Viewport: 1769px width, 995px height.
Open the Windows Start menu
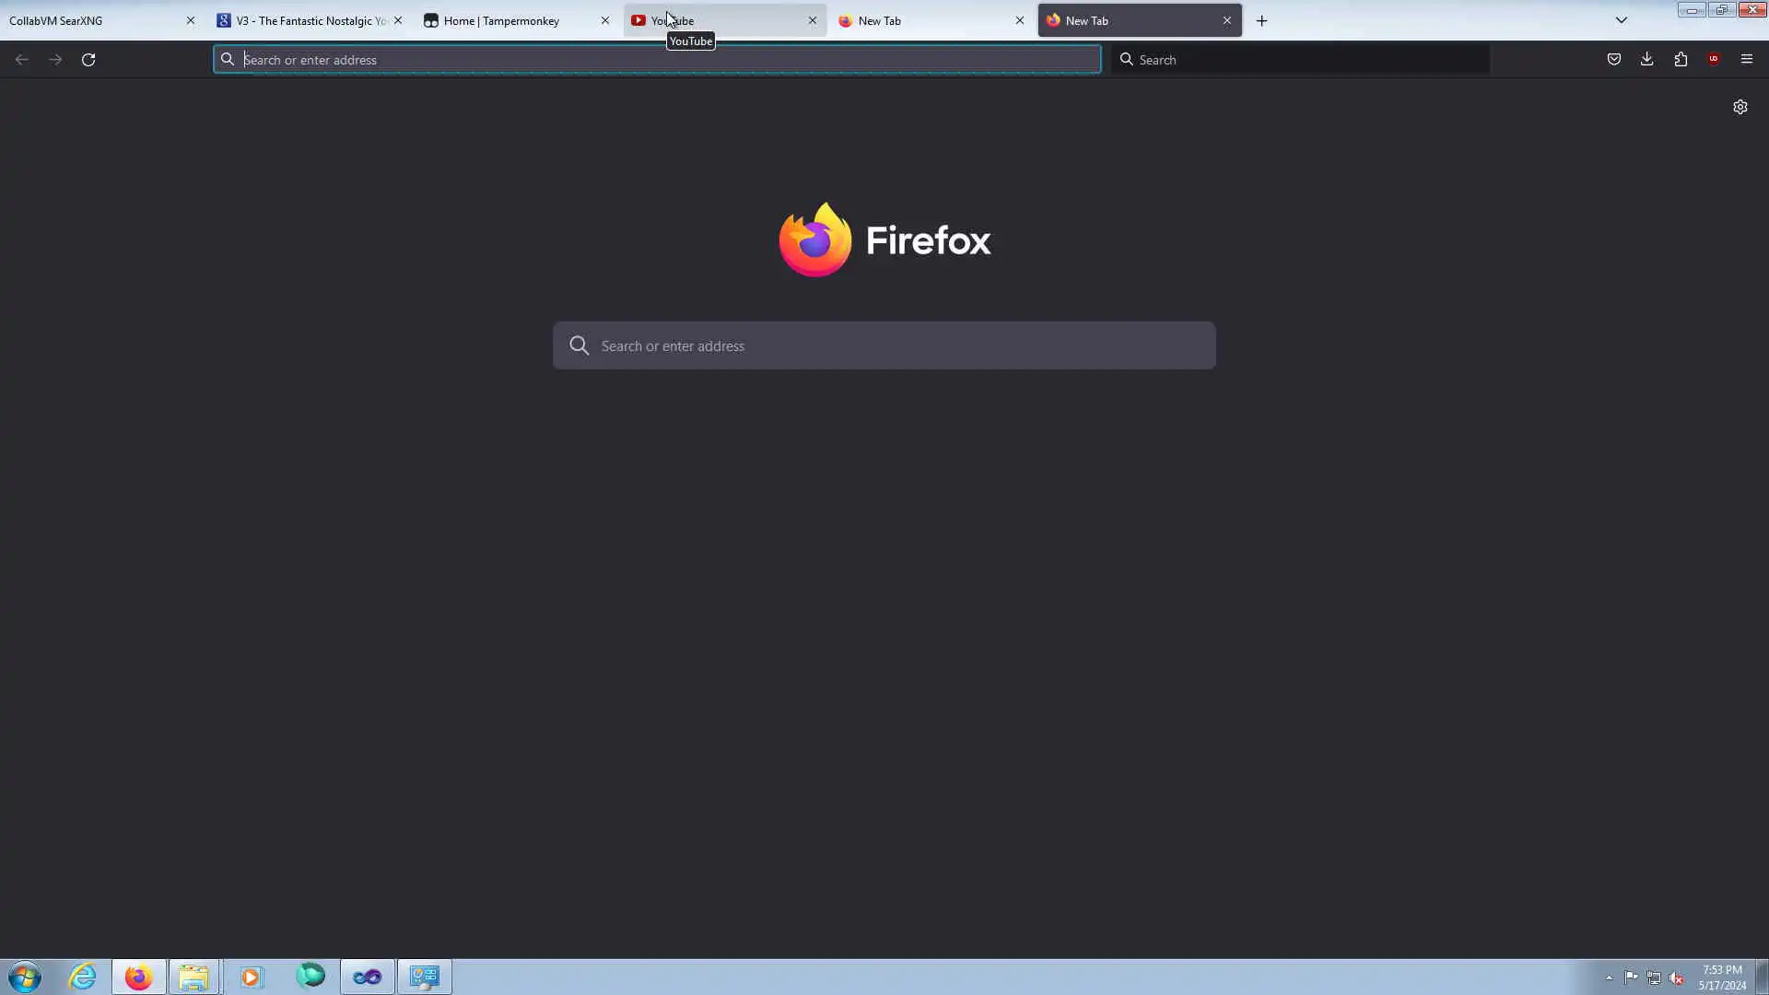25,977
